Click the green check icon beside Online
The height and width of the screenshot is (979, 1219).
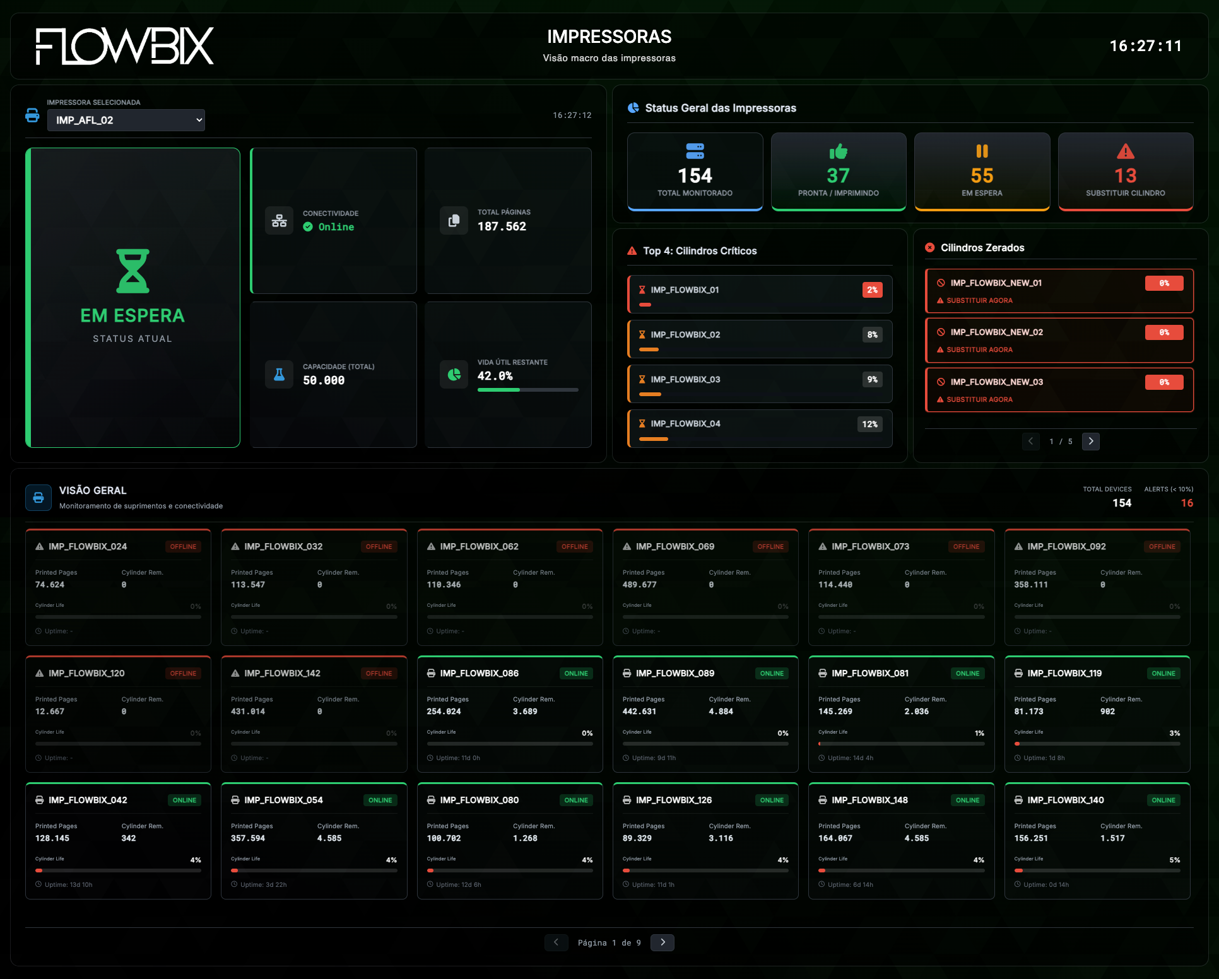tap(308, 227)
